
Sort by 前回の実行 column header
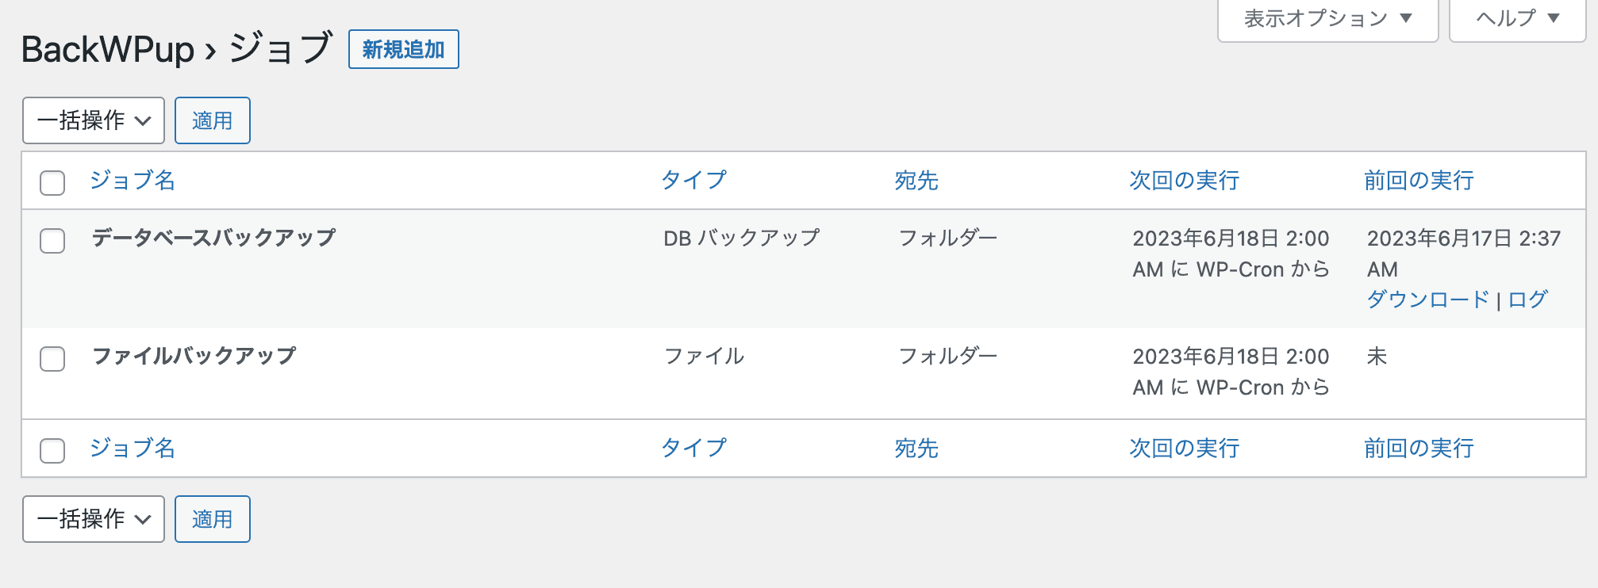point(1417,180)
